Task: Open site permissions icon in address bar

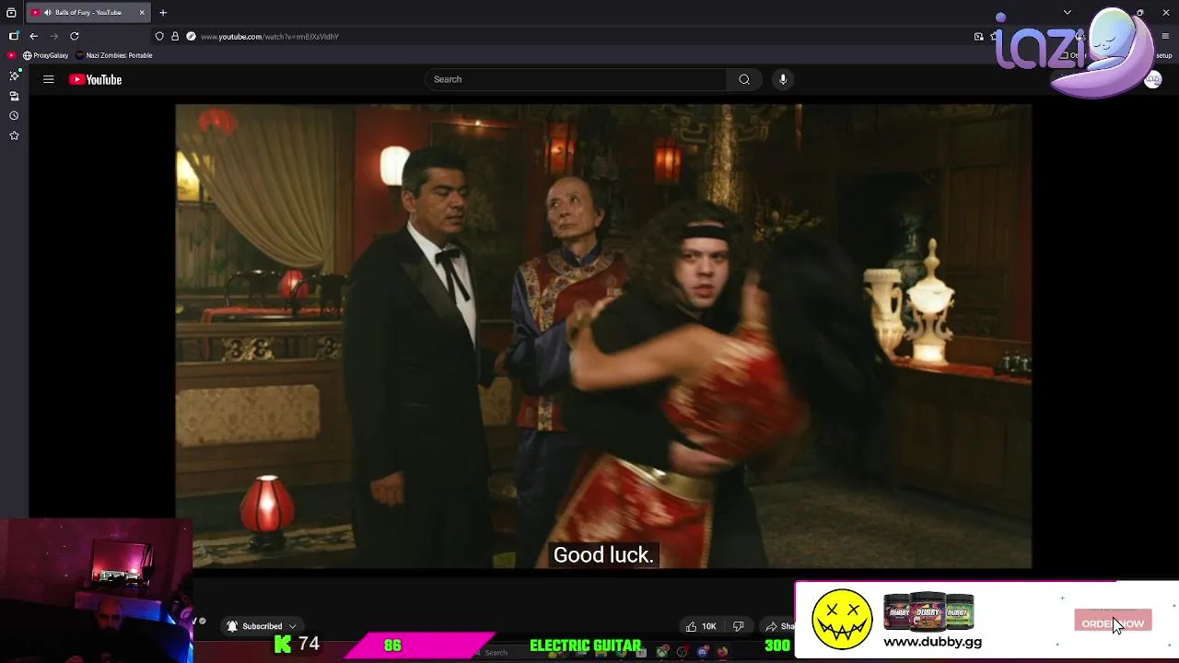Action: (x=191, y=36)
